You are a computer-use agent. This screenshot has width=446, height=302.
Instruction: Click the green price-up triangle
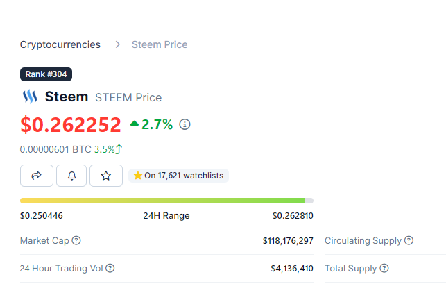coord(135,124)
